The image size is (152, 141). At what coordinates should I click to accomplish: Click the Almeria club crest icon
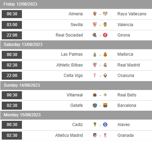click(x=95, y=14)
